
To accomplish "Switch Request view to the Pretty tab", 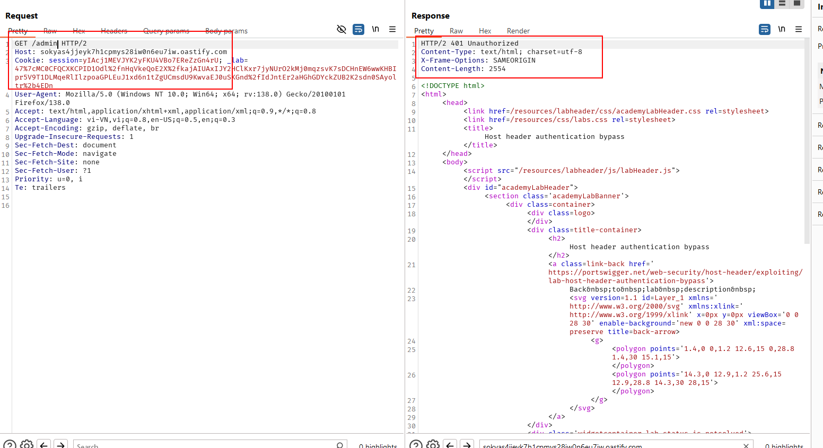I will (17, 31).
